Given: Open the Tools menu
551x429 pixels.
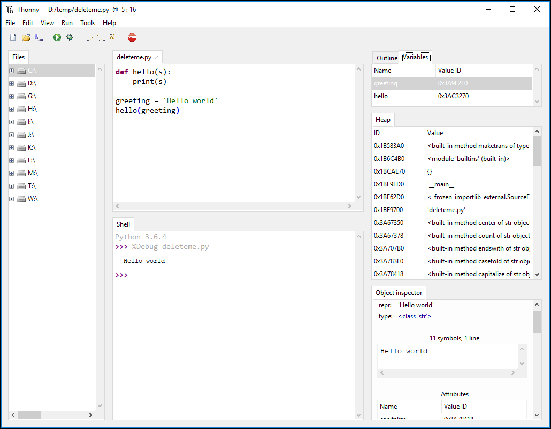Looking at the screenshot, I should point(88,23).
